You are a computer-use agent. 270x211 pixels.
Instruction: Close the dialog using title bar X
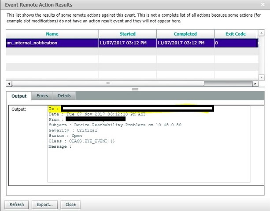click(262, 5)
